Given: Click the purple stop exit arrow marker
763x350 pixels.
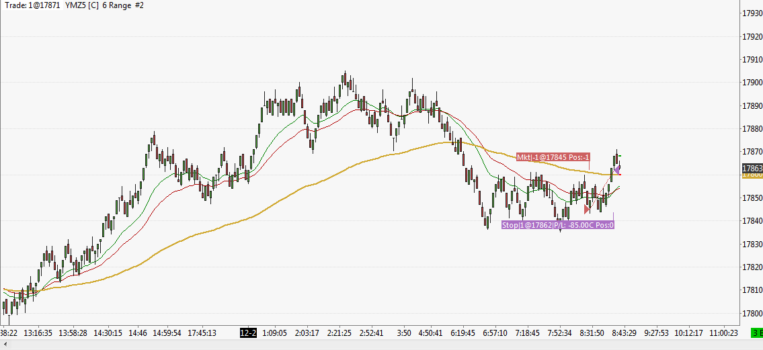Looking at the screenshot, I should tap(616, 170).
